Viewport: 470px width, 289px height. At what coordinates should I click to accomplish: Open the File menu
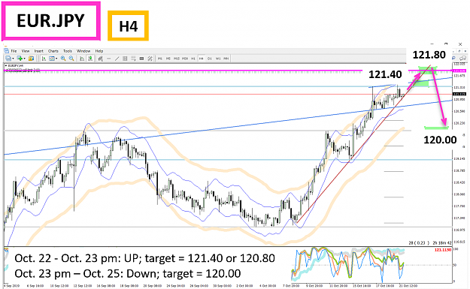coord(14,51)
